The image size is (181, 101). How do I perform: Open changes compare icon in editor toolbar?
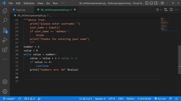[166, 10]
